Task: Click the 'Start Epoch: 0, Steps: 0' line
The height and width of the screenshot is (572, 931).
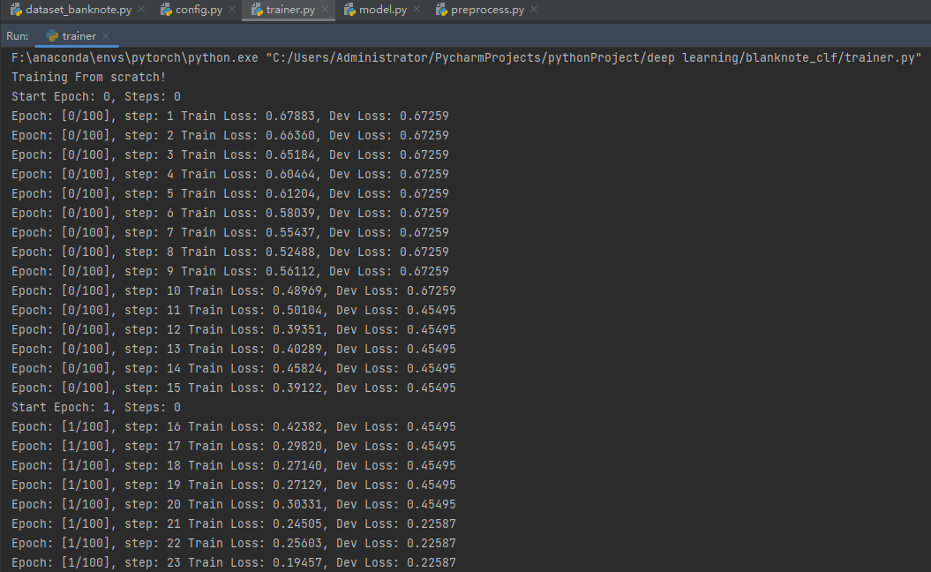Action: coord(96,97)
